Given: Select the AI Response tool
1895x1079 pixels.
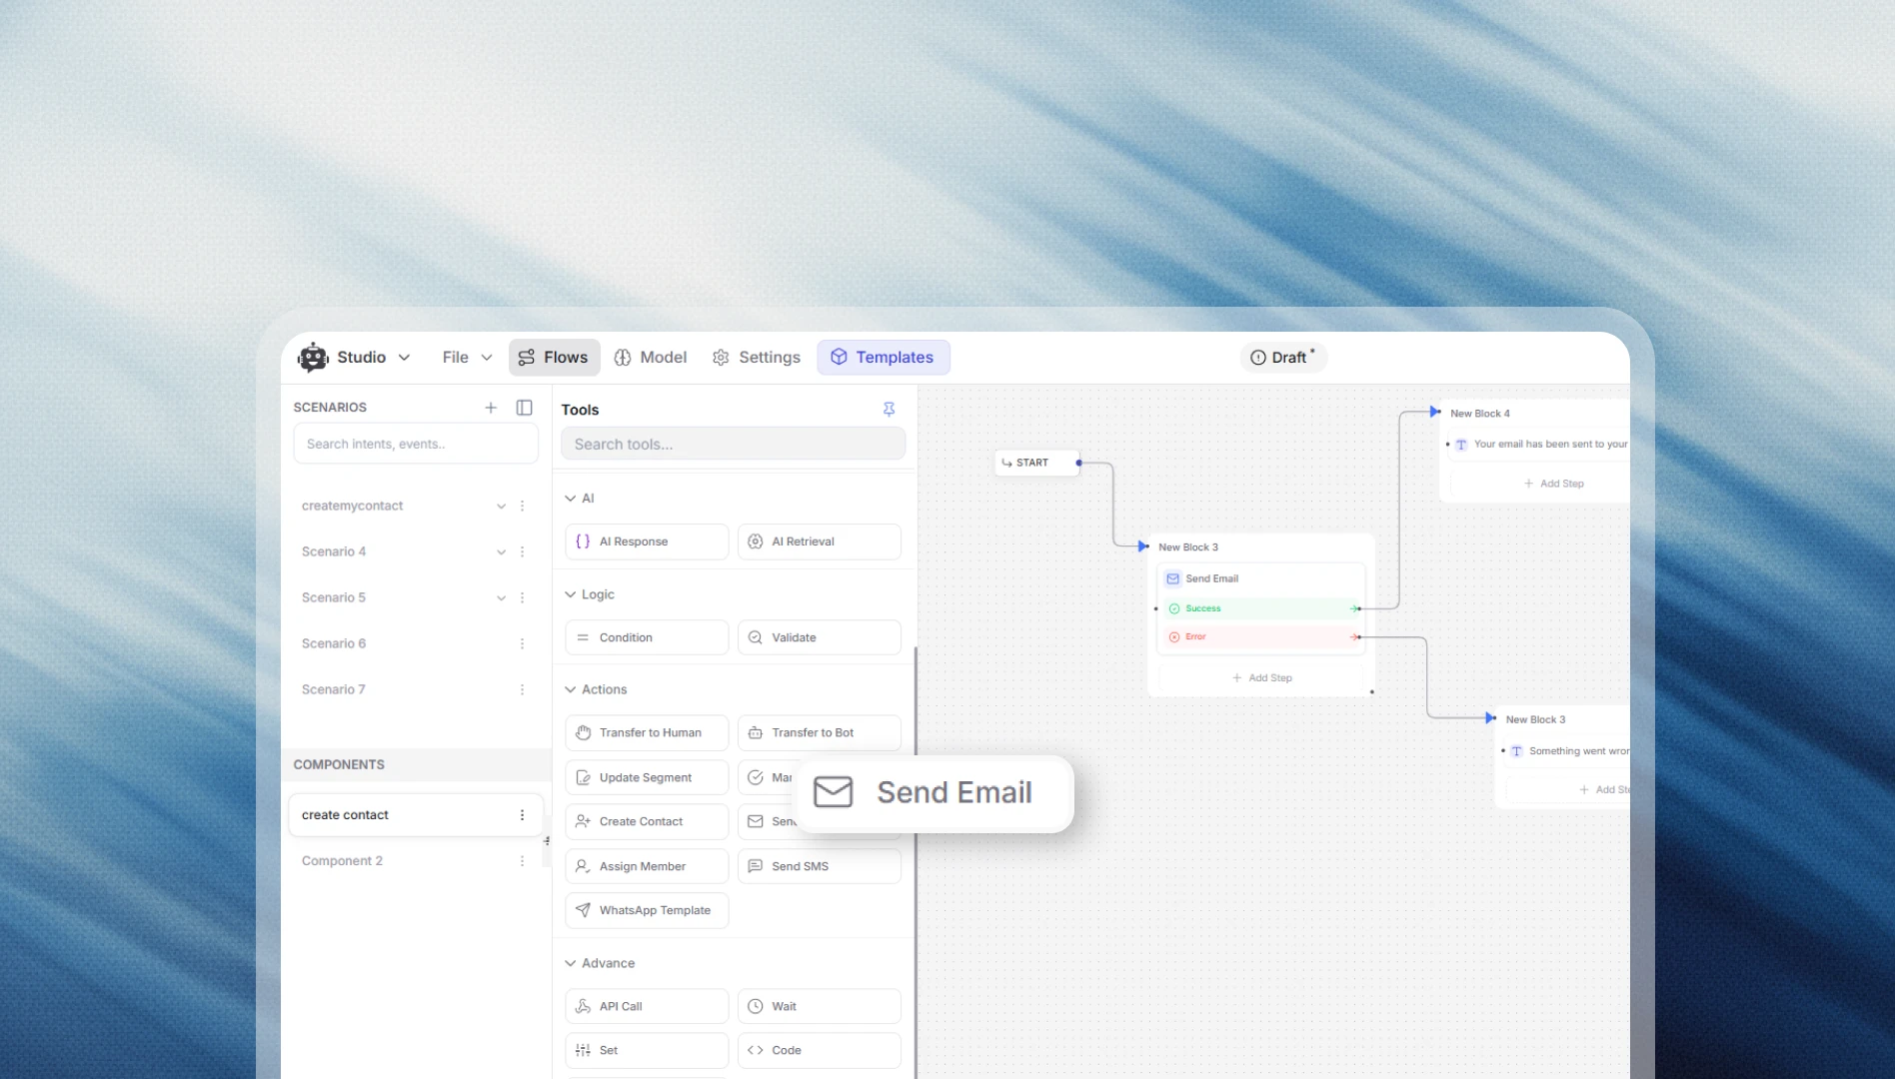Looking at the screenshot, I should click(646, 540).
